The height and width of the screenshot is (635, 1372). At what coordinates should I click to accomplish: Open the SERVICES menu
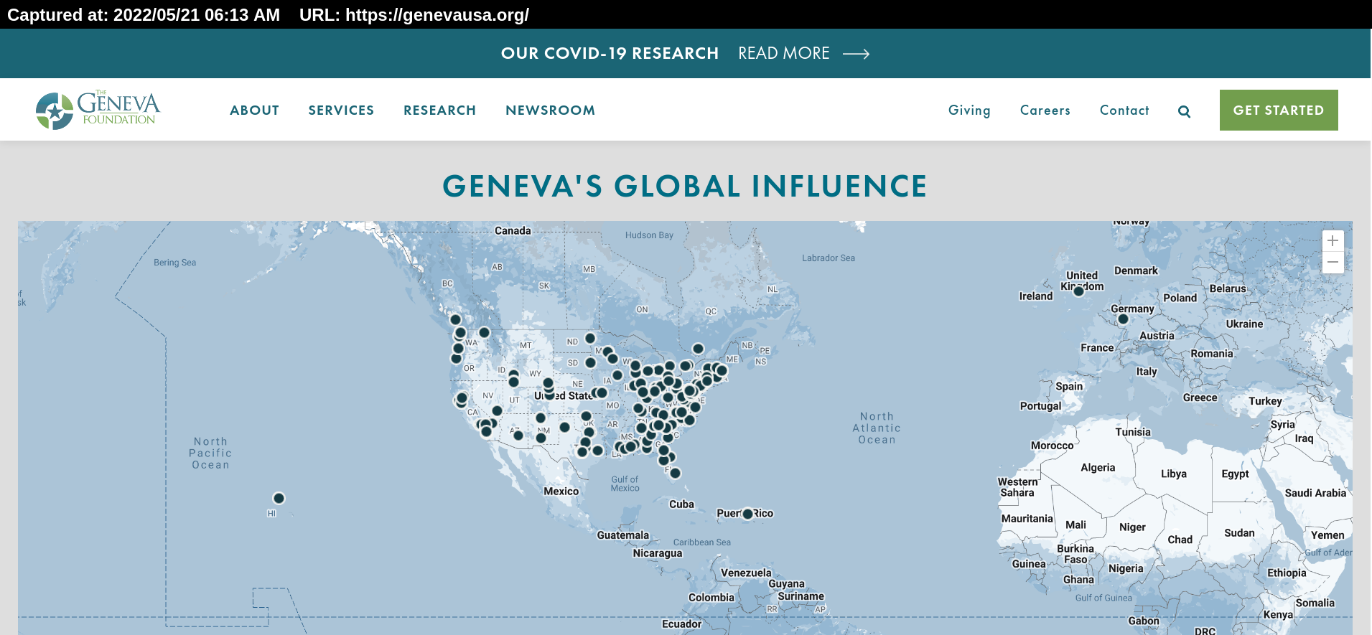pos(341,110)
